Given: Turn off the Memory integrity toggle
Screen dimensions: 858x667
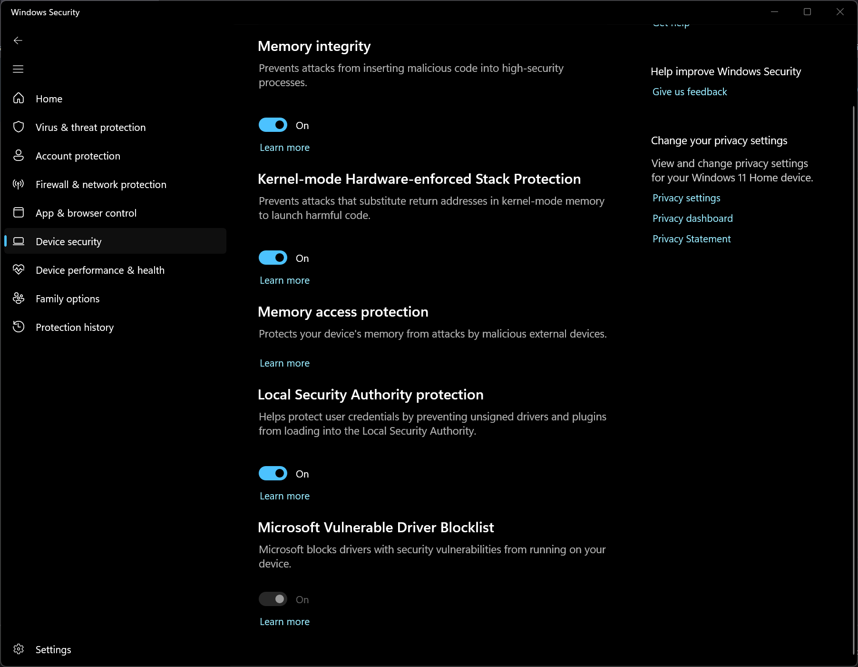Looking at the screenshot, I should click(273, 125).
